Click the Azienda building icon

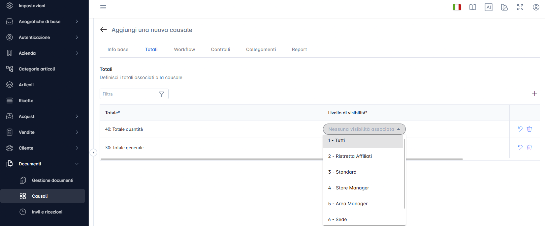coord(10,53)
